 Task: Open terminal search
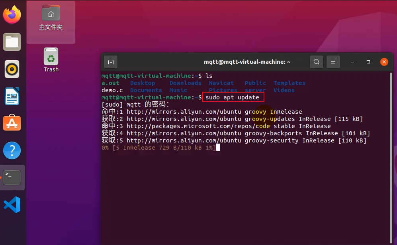(316, 62)
